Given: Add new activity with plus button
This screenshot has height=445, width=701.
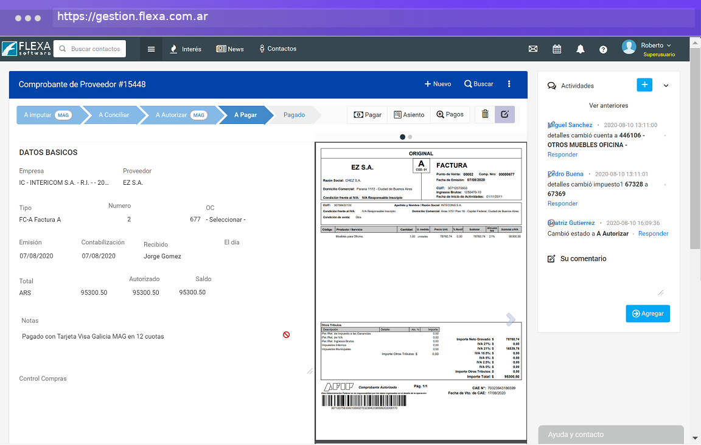Looking at the screenshot, I should pos(644,85).
